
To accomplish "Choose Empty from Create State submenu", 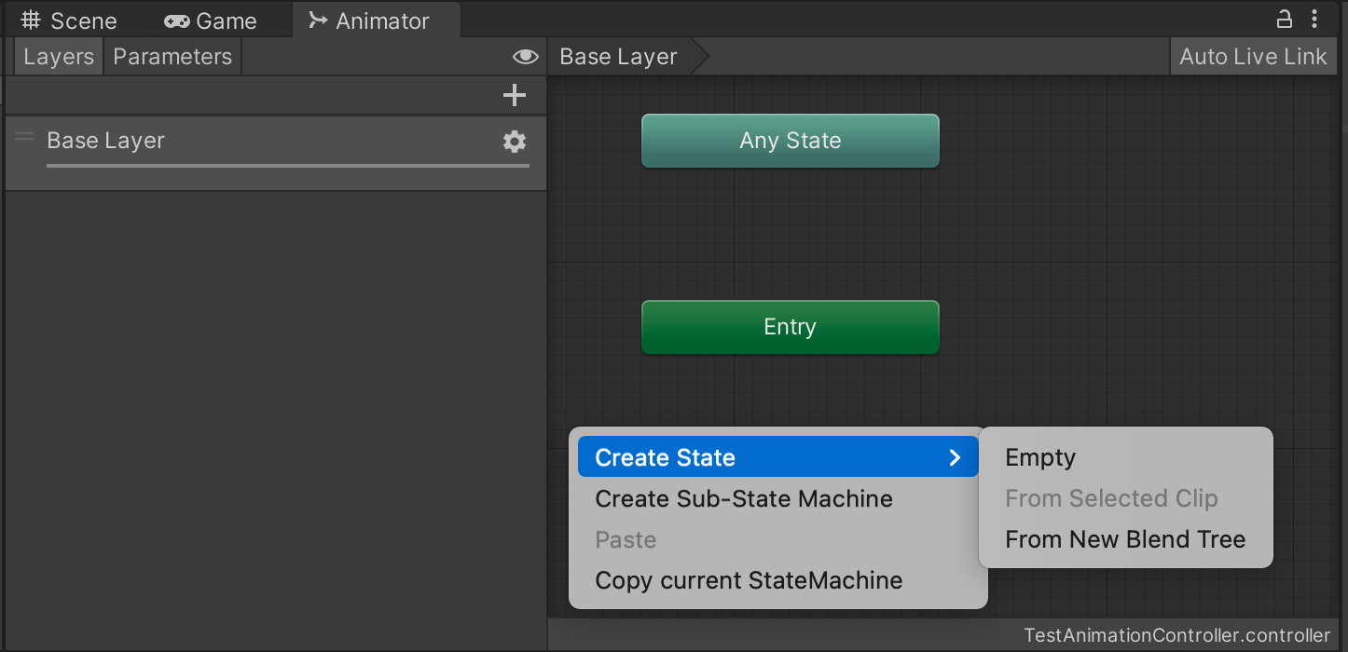I will [1040, 457].
